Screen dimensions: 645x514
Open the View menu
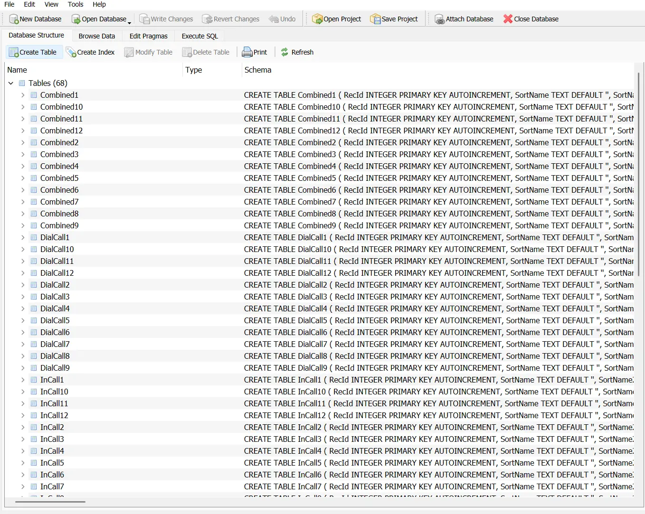51,4
